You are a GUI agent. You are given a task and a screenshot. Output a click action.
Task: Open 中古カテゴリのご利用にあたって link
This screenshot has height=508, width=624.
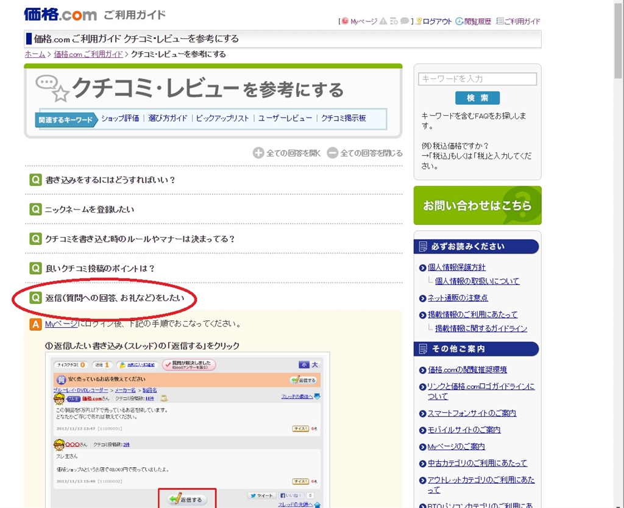[477, 463]
